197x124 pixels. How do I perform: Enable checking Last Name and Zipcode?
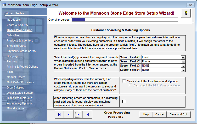pos(124,81)
